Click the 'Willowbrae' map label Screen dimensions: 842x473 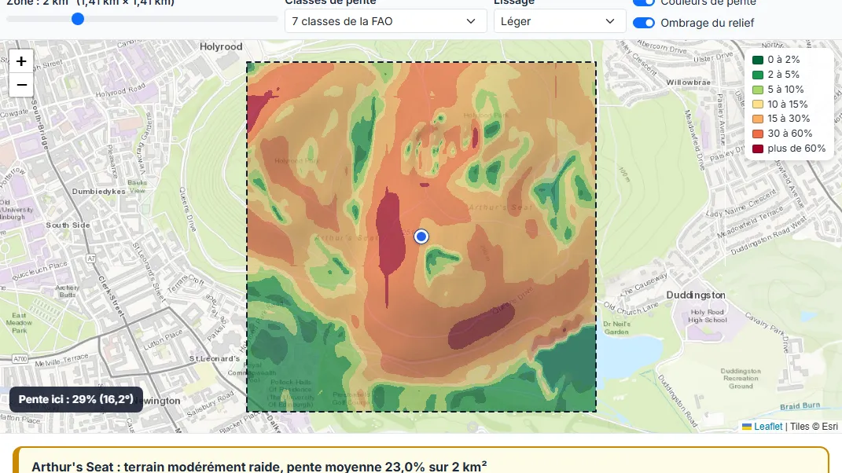(x=689, y=82)
